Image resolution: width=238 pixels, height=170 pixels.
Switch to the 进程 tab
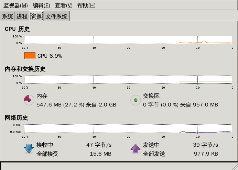pyautogui.click(x=22, y=16)
